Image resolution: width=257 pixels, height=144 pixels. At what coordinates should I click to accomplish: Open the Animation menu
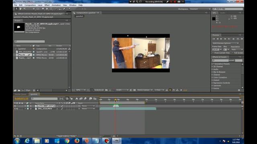[x=56, y=5]
